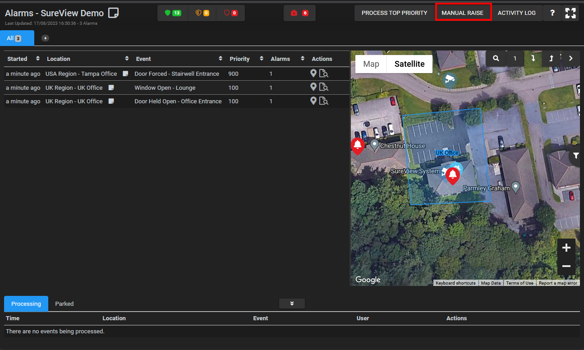The height and width of the screenshot is (350, 584).
Task: Select the Door Held Open - Office Entrance event
Action: pyautogui.click(x=178, y=101)
